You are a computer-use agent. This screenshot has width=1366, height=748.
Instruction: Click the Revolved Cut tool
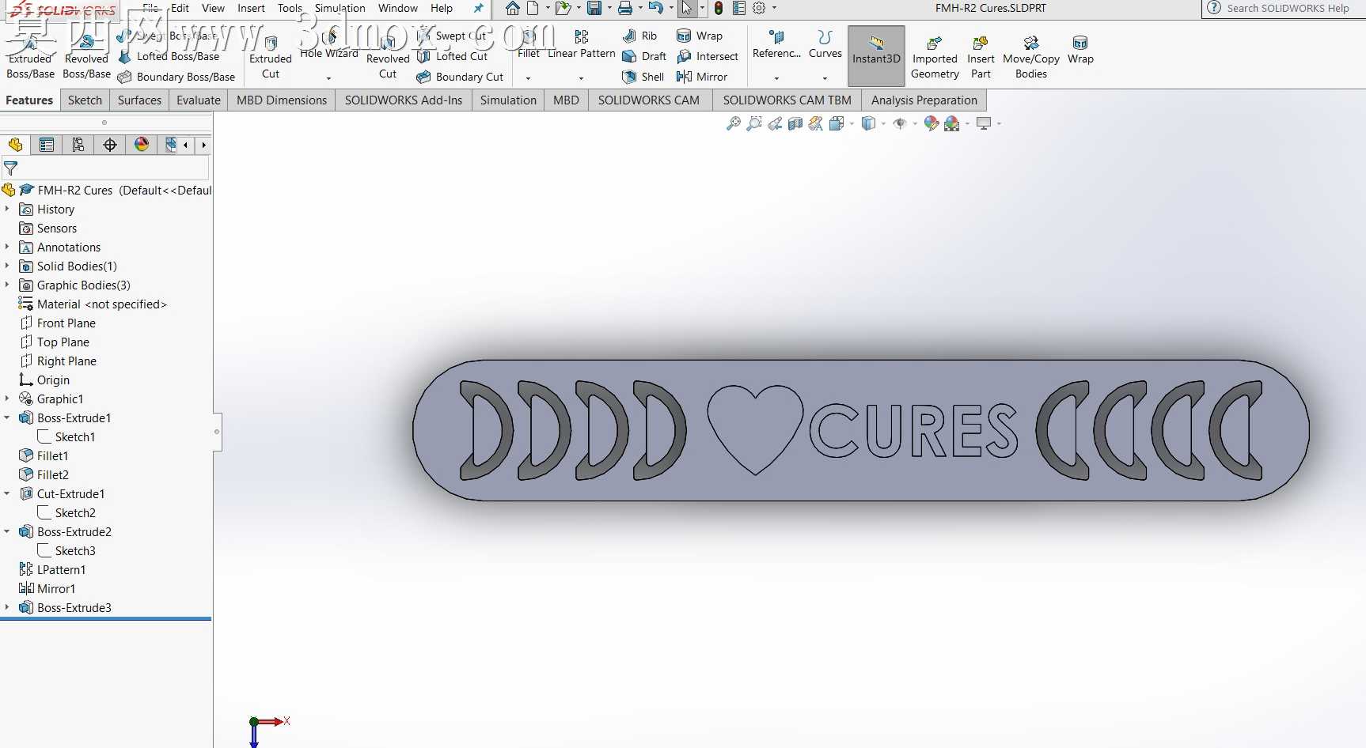point(388,56)
